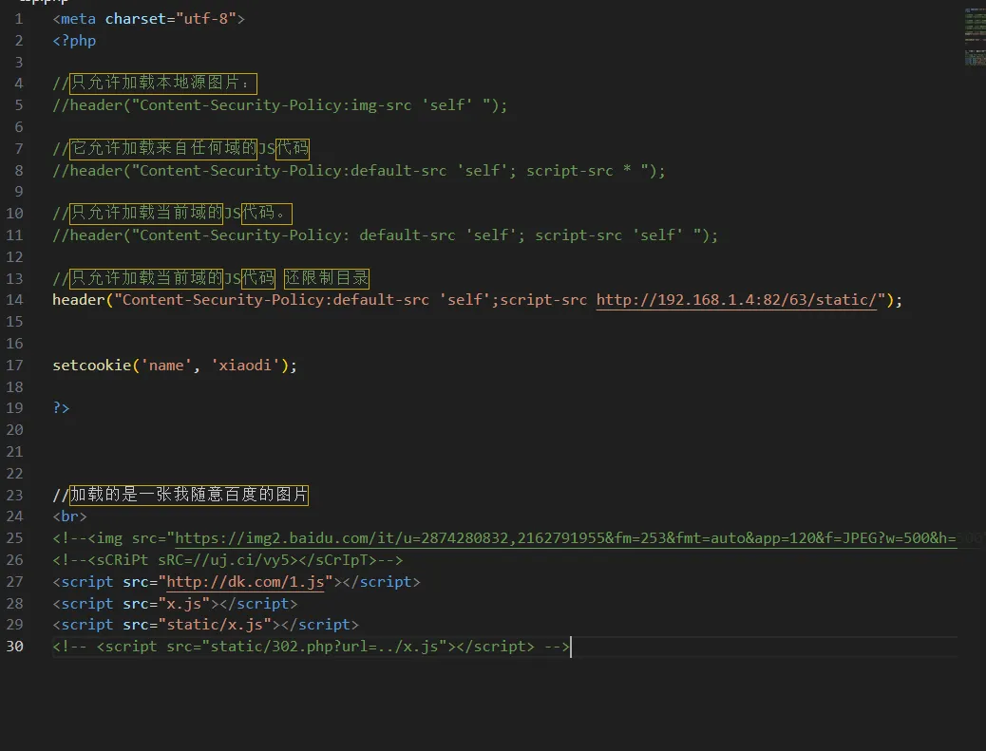Click the commented header with img-src 'self'
Image resolution: width=986 pixels, height=751 pixels.
tap(280, 105)
